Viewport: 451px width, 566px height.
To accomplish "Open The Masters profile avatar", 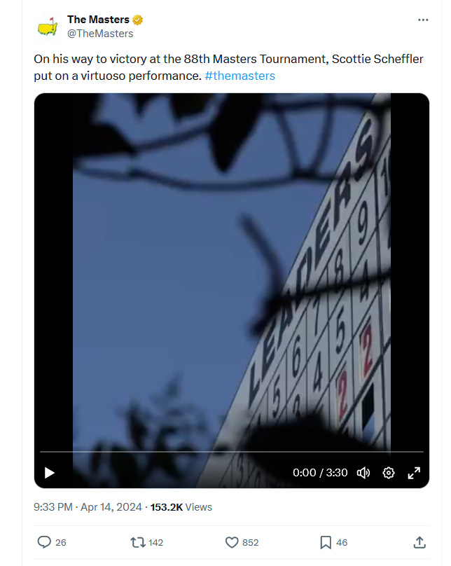I will coord(48,26).
